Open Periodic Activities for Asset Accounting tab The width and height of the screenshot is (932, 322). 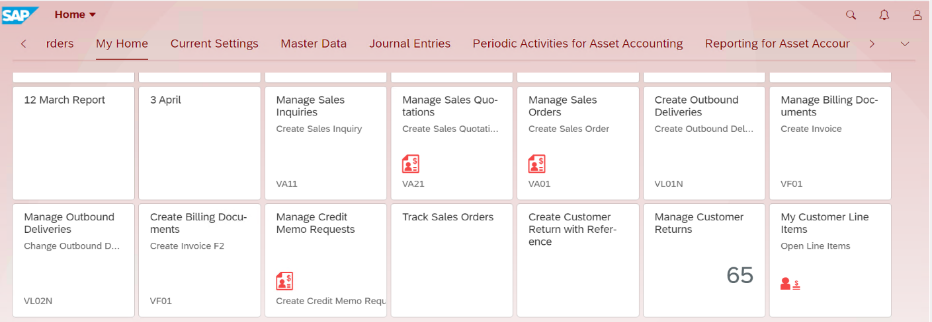point(577,44)
